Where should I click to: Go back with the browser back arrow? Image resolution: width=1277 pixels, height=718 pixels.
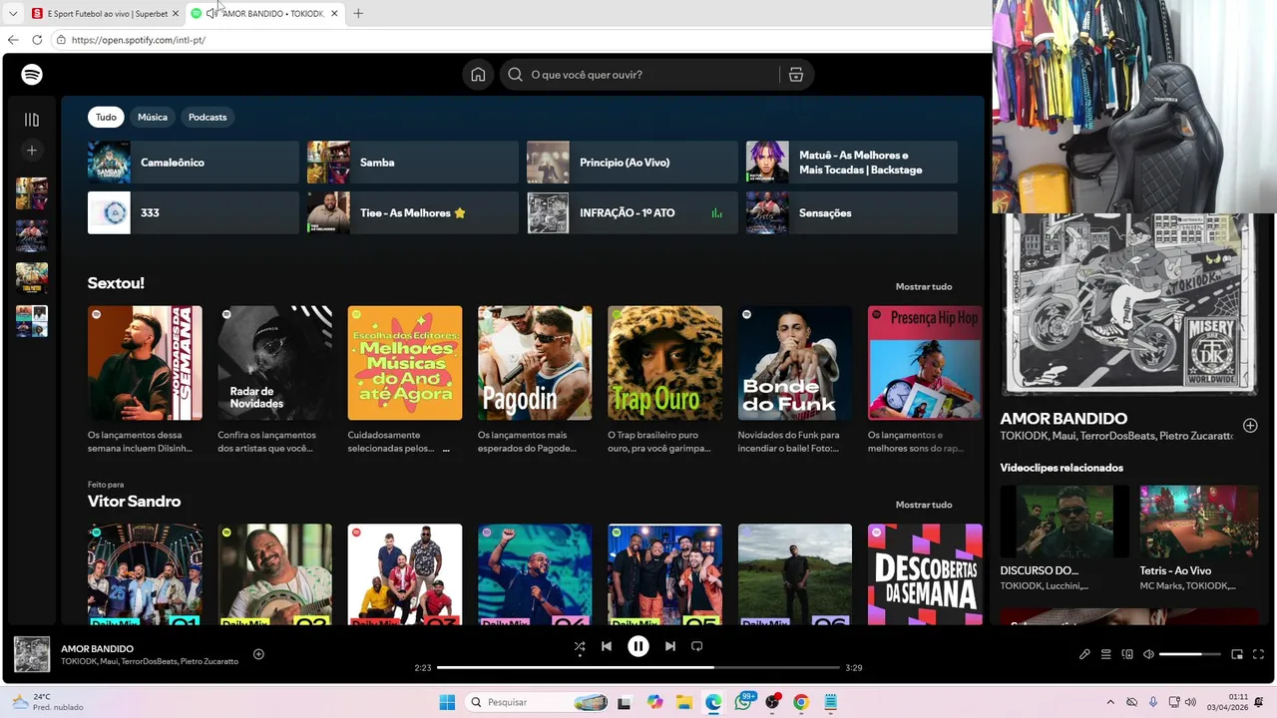pos(13,40)
